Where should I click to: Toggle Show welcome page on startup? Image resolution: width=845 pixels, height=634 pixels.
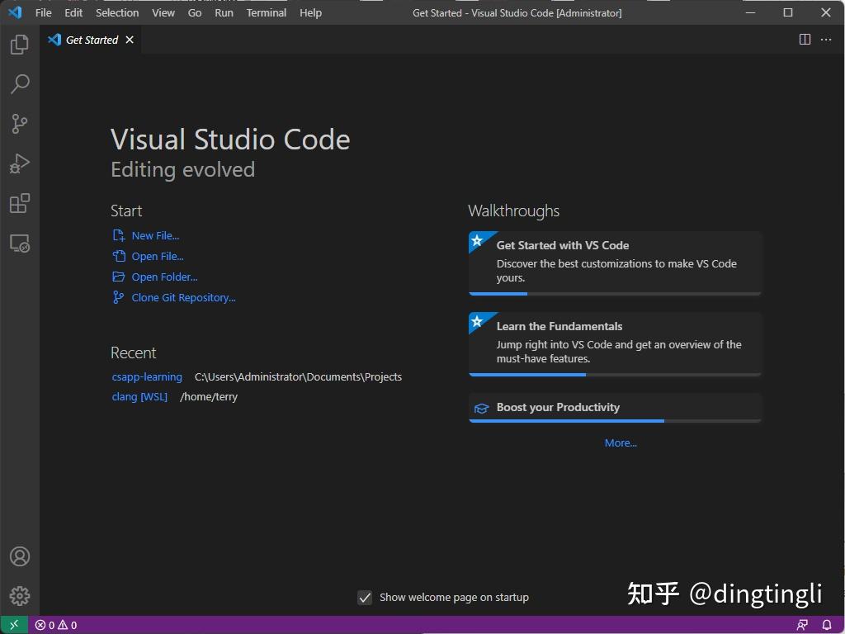pos(365,597)
